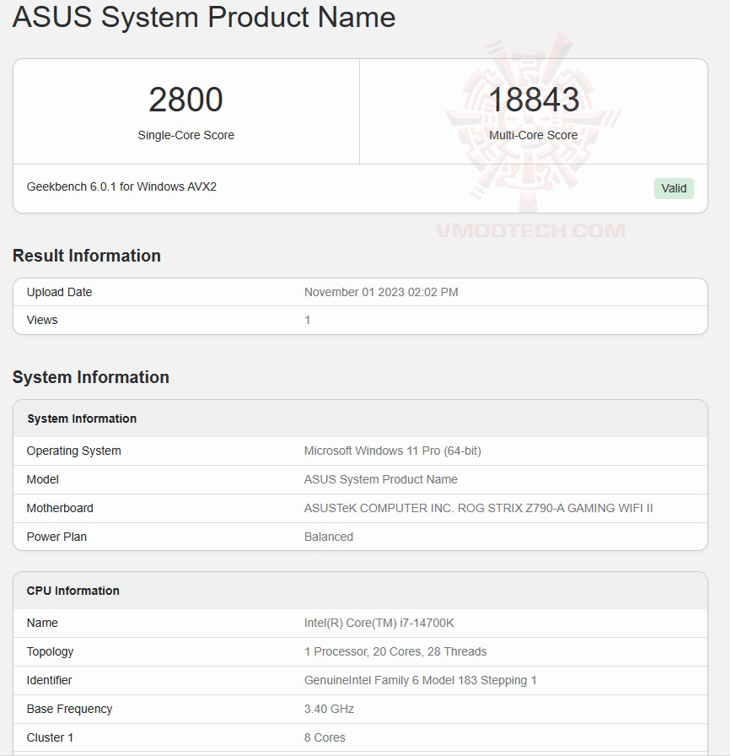Screen dimensions: 731x756
Task: Click the Identifier value GenuineIntel Family 6
Action: click(x=420, y=680)
